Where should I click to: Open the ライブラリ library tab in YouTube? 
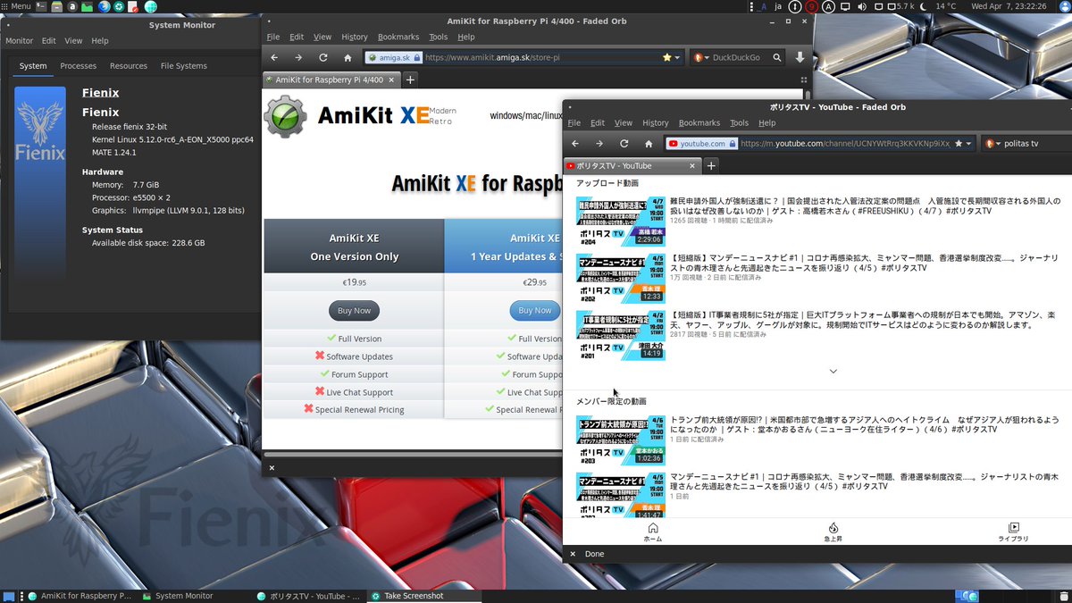tap(1013, 532)
